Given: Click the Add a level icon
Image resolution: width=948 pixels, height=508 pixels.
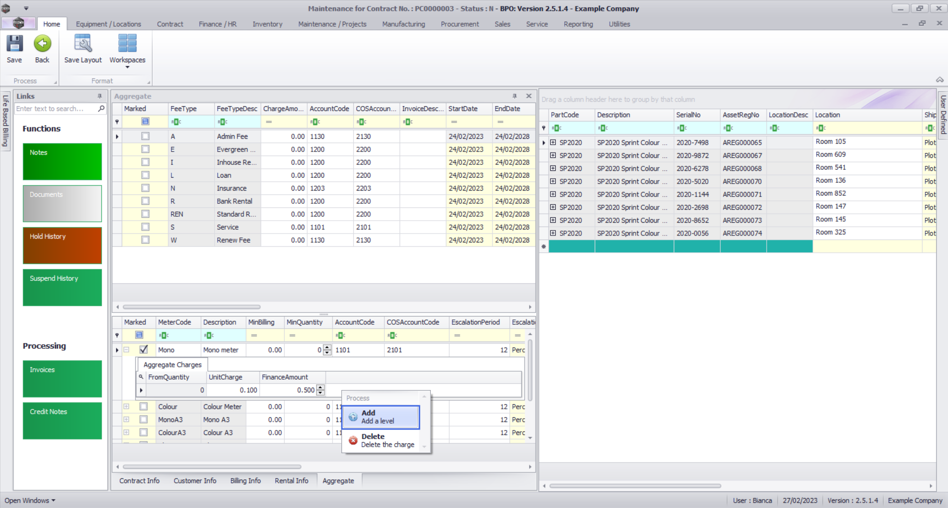Looking at the screenshot, I should pos(353,417).
